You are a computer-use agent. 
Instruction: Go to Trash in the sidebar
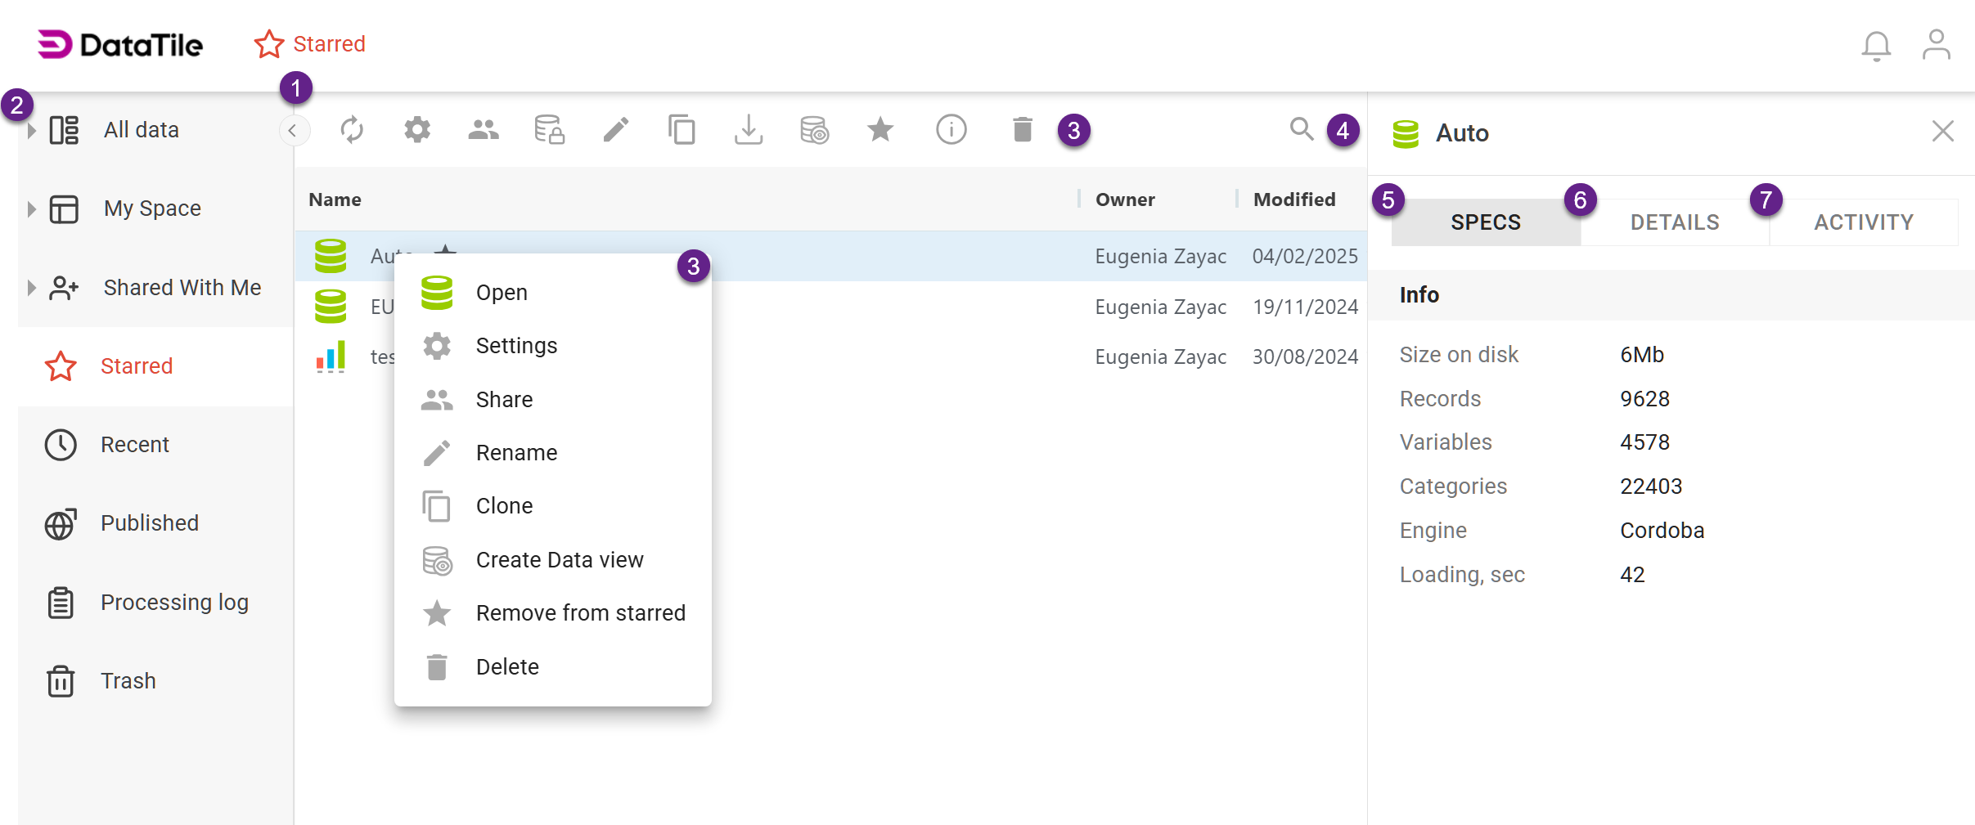pos(128,681)
